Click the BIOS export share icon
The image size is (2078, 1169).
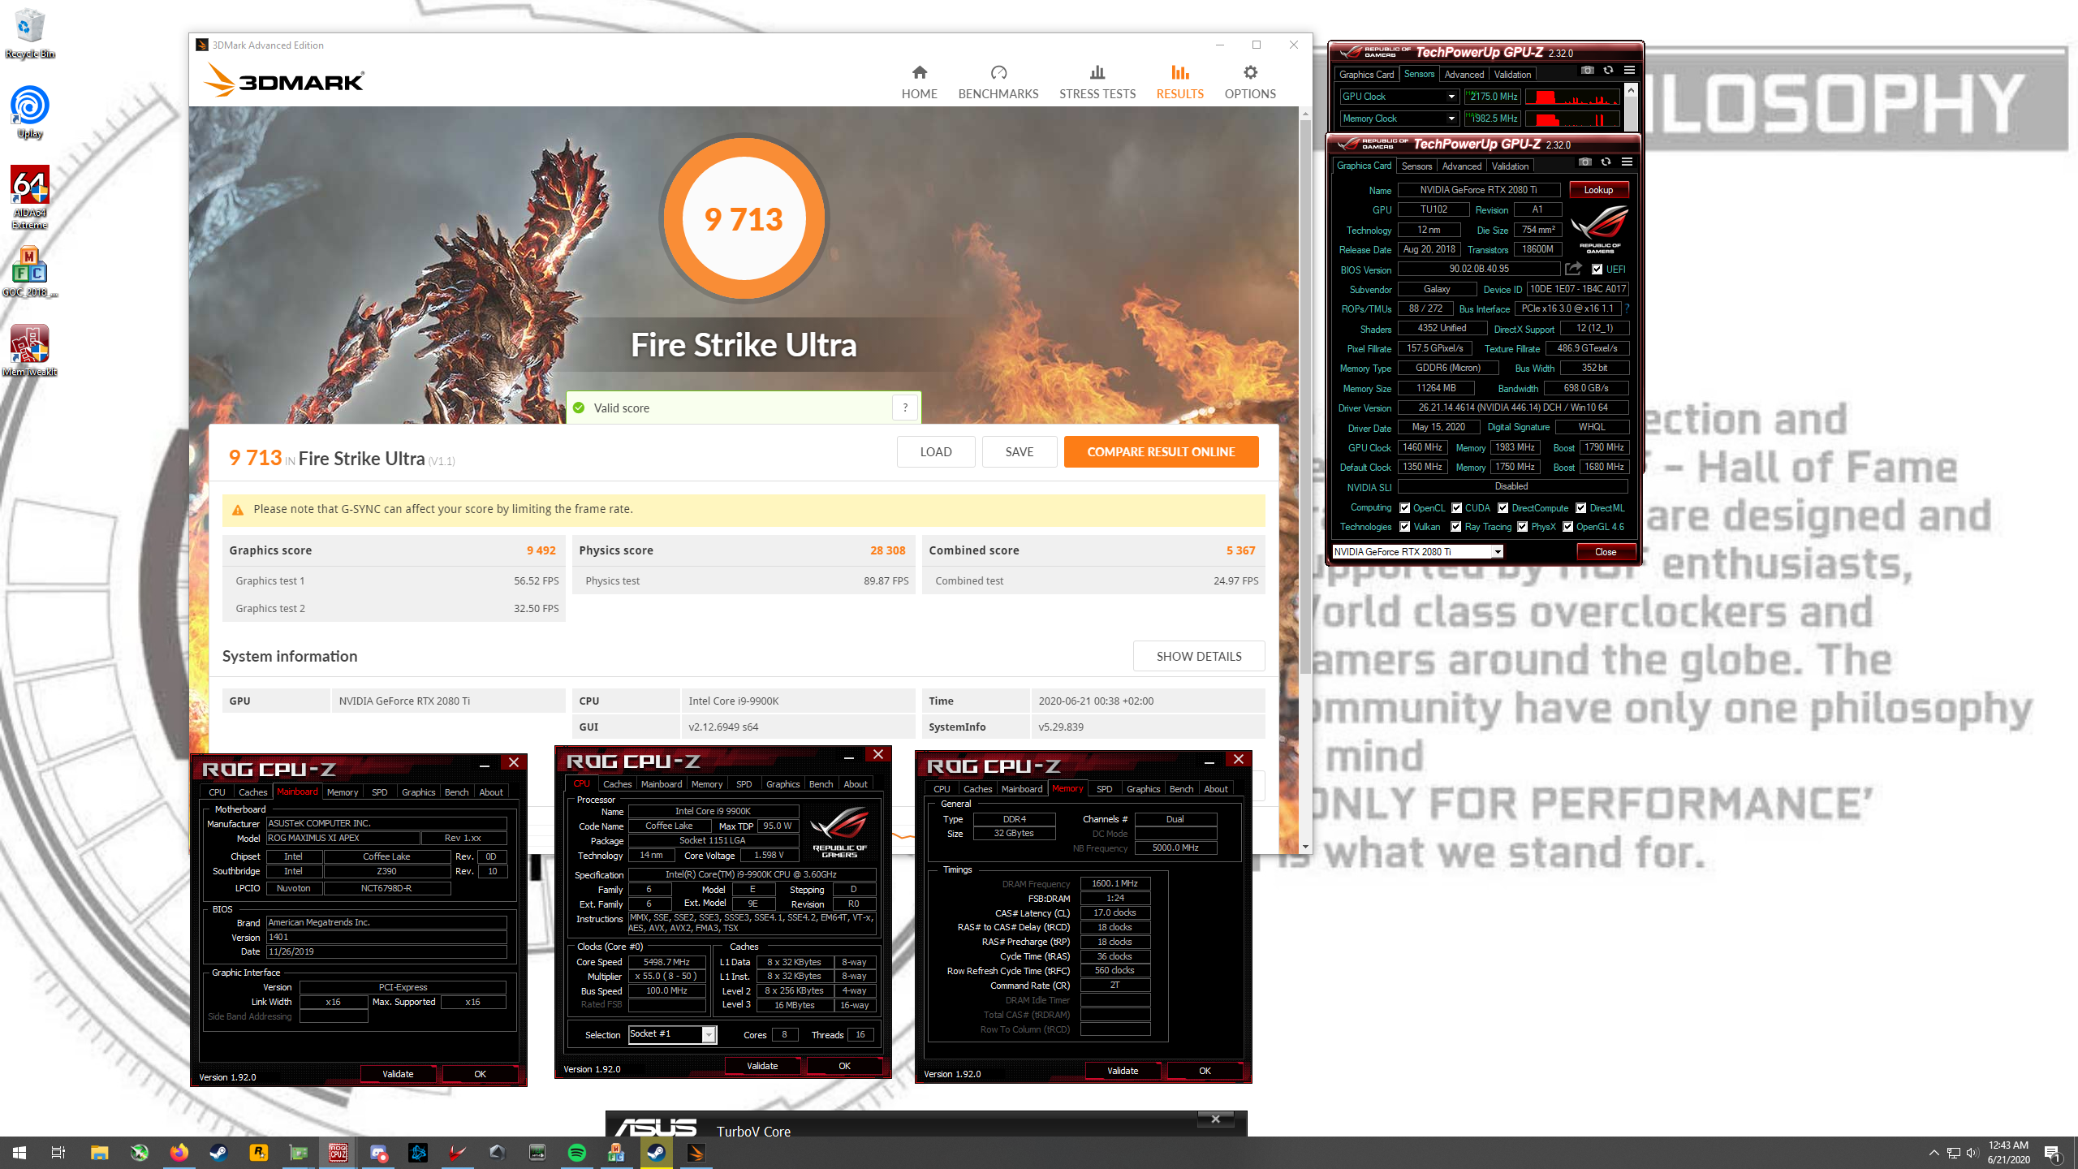1573,269
